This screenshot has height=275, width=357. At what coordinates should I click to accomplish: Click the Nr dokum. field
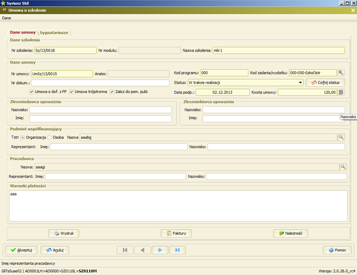[x=100, y=83]
